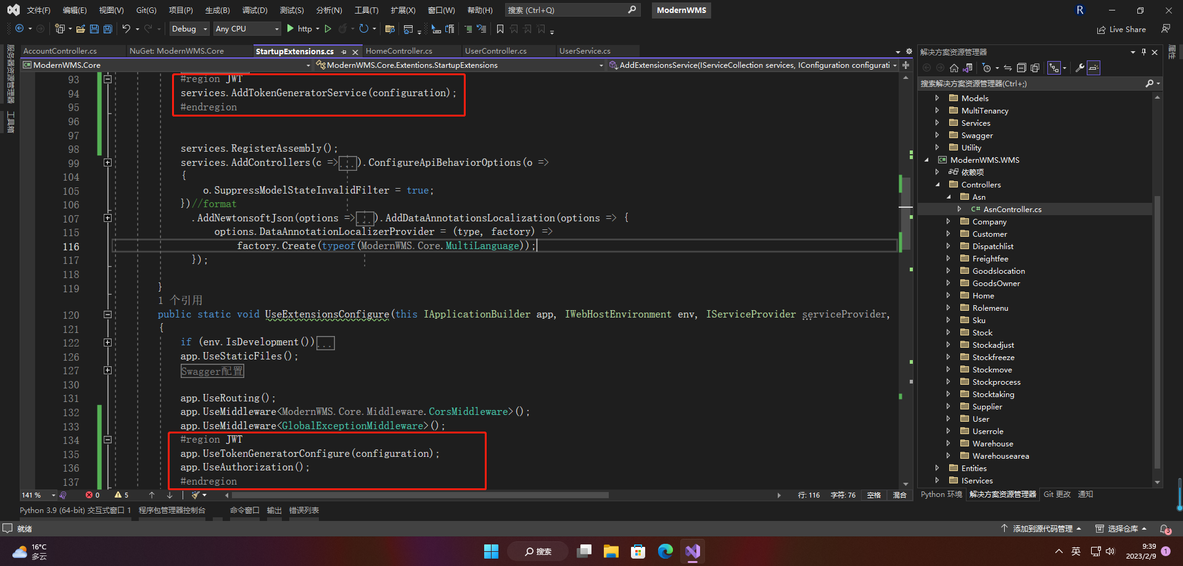Image resolution: width=1183 pixels, height=566 pixels.
Task: Click 选择仓库 in the status bar
Action: click(1121, 529)
